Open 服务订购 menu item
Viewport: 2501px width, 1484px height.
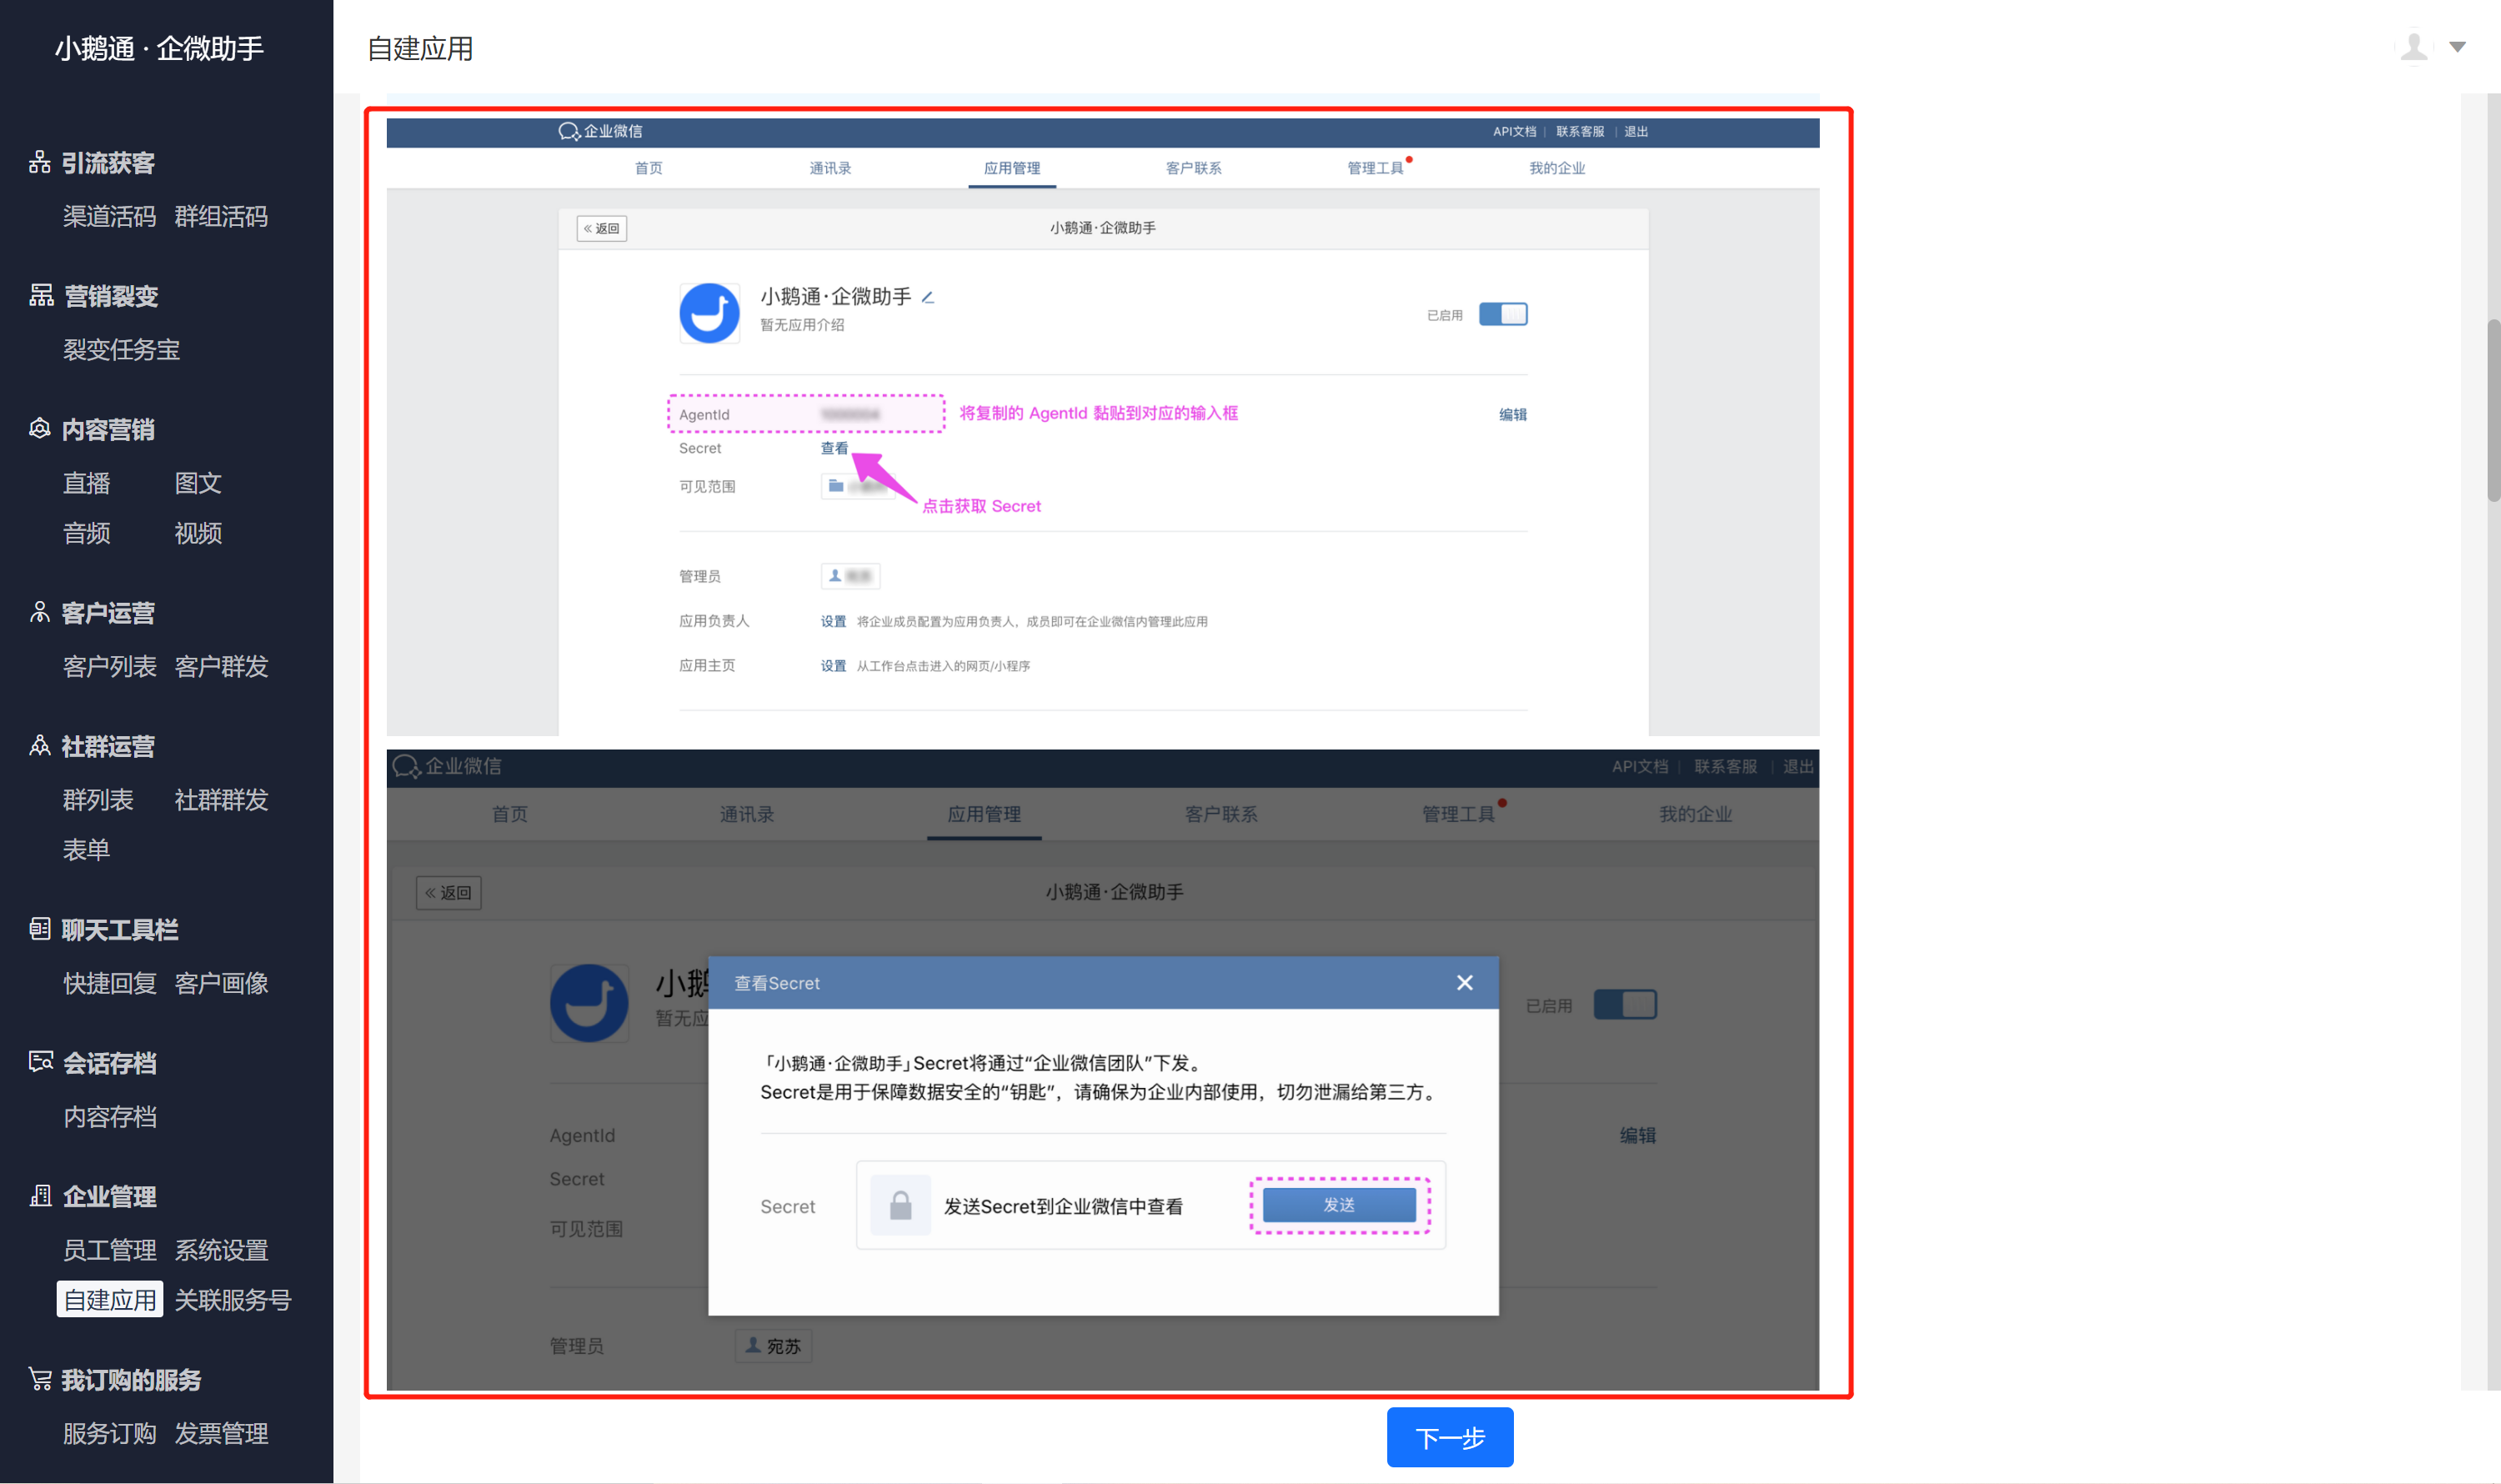(x=110, y=1433)
